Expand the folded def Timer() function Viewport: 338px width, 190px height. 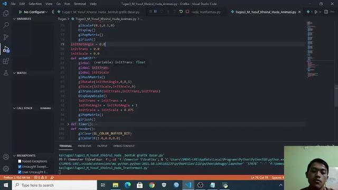[x=68, y=124]
